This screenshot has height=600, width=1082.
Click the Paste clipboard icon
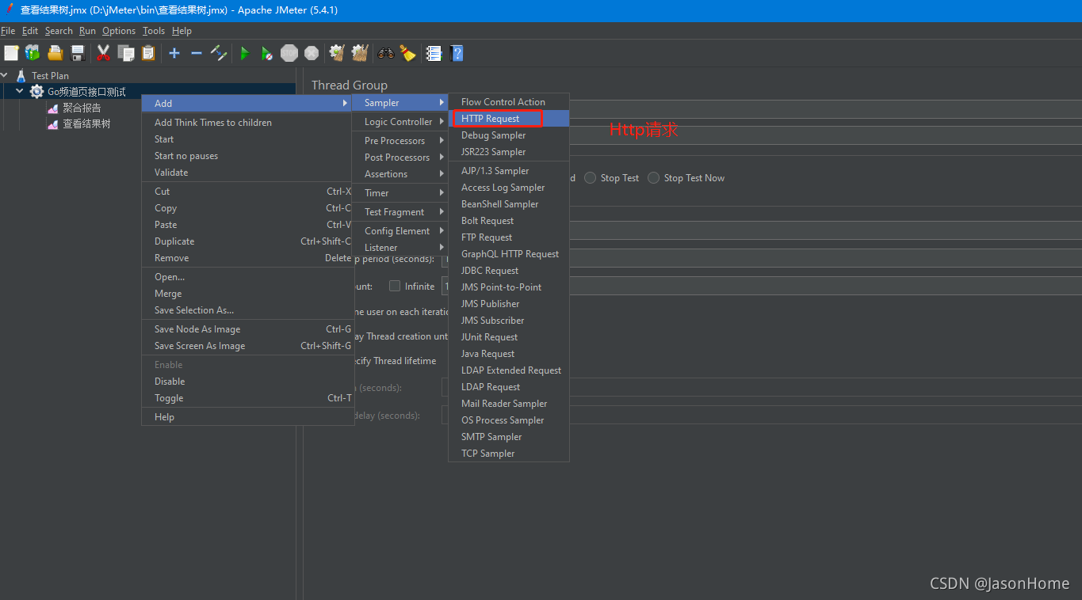[x=148, y=53]
